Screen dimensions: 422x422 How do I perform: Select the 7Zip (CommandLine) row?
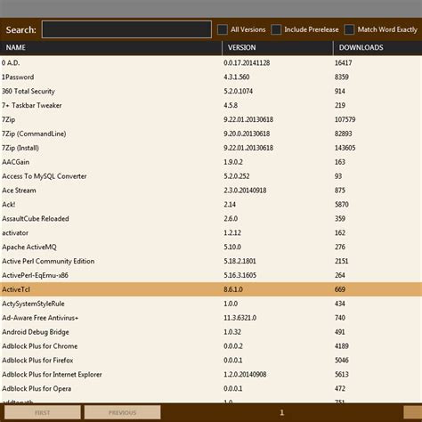click(211, 134)
